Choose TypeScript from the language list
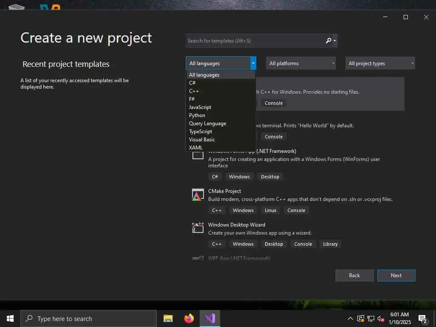 tap(221, 131)
